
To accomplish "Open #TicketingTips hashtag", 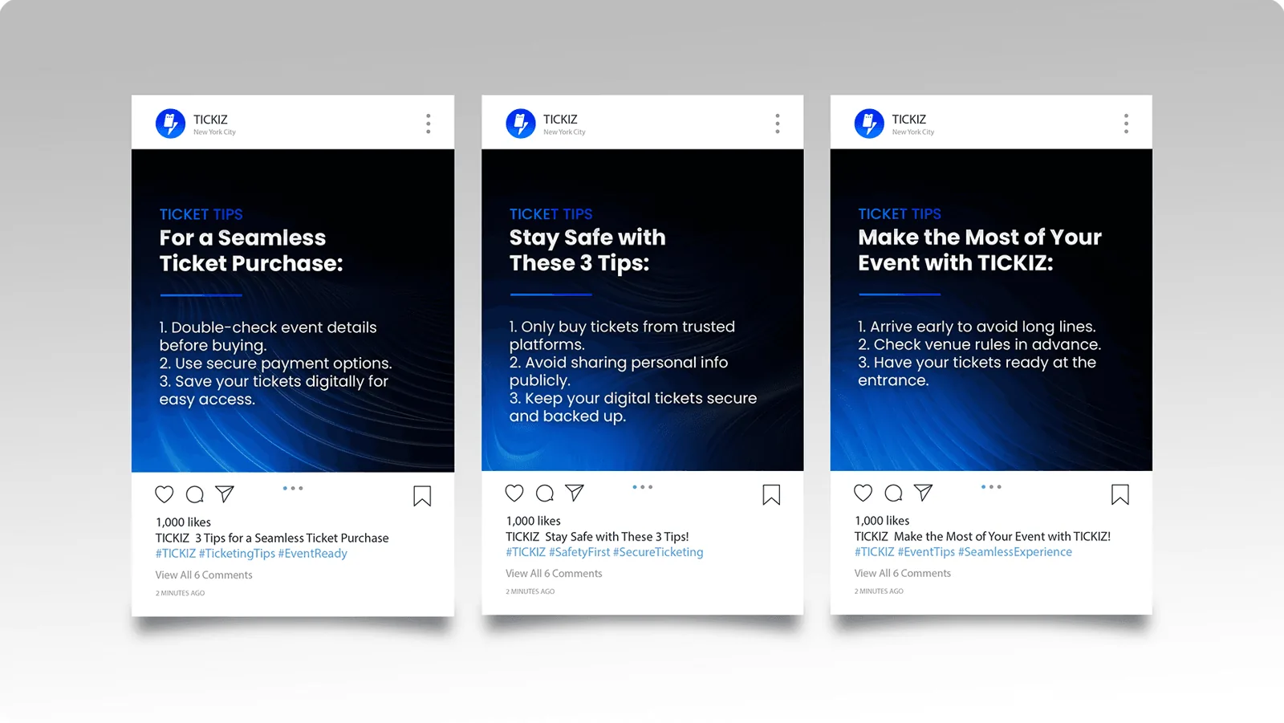I will click(x=237, y=554).
